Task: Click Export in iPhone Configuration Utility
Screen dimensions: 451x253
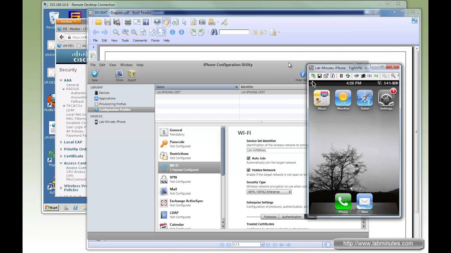Action: (x=132, y=76)
